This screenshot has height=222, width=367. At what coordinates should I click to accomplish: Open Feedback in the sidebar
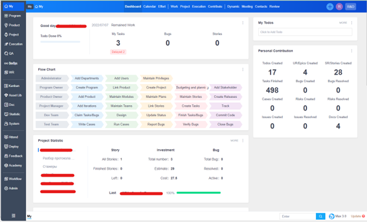pyautogui.click(x=13, y=156)
